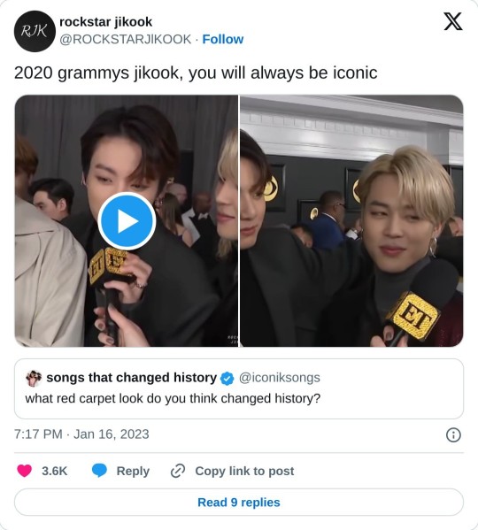This screenshot has width=478, height=530.
Task: Open the @ROCKSTARJIKOOK handle link
Action: 126,39
